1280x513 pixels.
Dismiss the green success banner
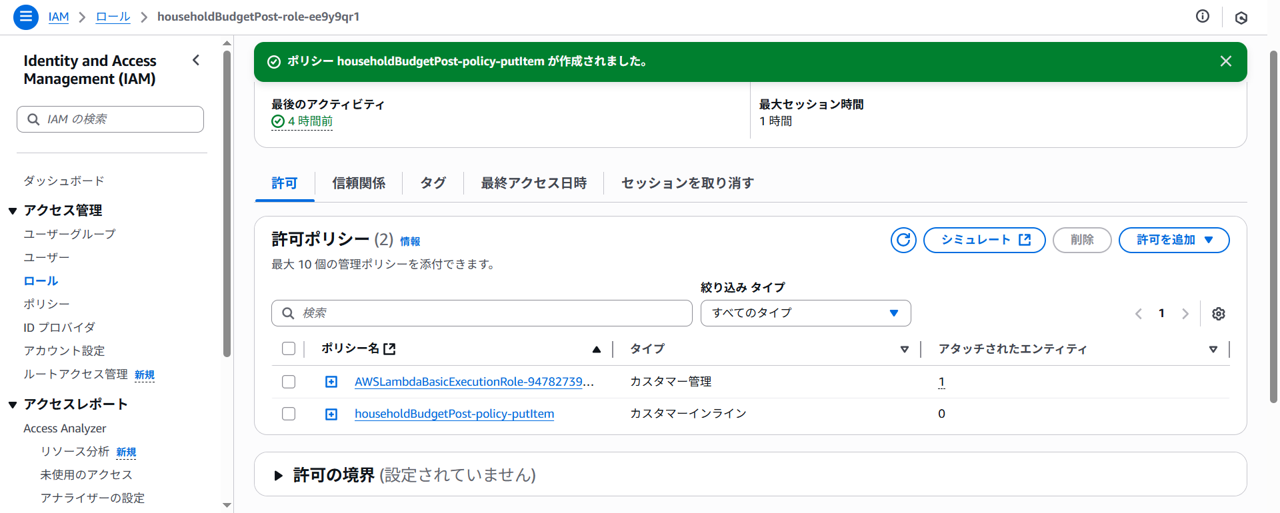point(1225,61)
